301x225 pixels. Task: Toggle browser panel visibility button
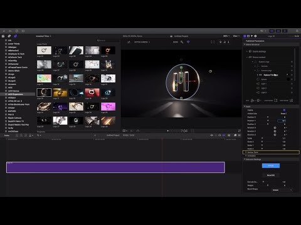pyautogui.click(x=272, y=31)
